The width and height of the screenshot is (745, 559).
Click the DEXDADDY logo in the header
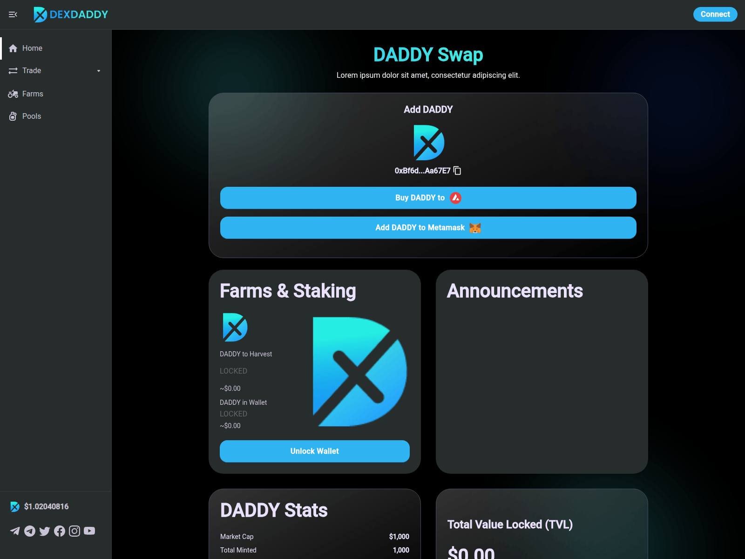click(x=70, y=14)
